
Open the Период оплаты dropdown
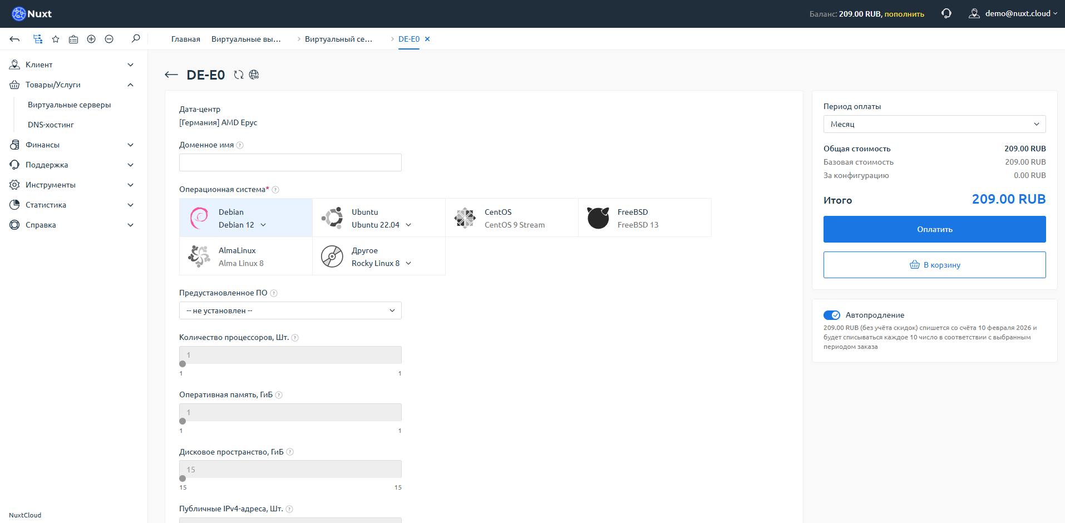[x=934, y=124]
